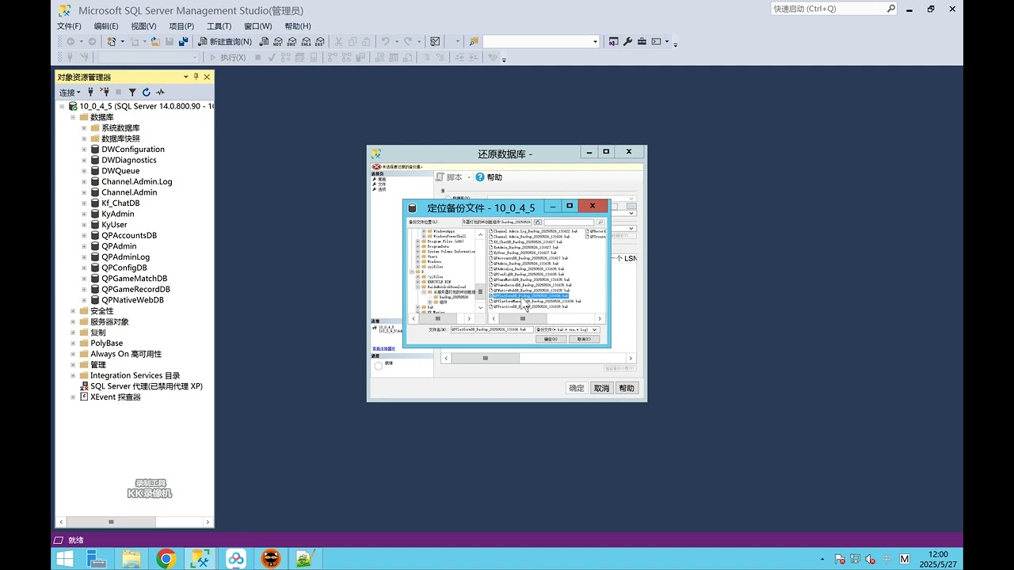Click the Toolbox icon in the toolbar
The width and height of the screenshot is (1014, 570).
(642, 41)
